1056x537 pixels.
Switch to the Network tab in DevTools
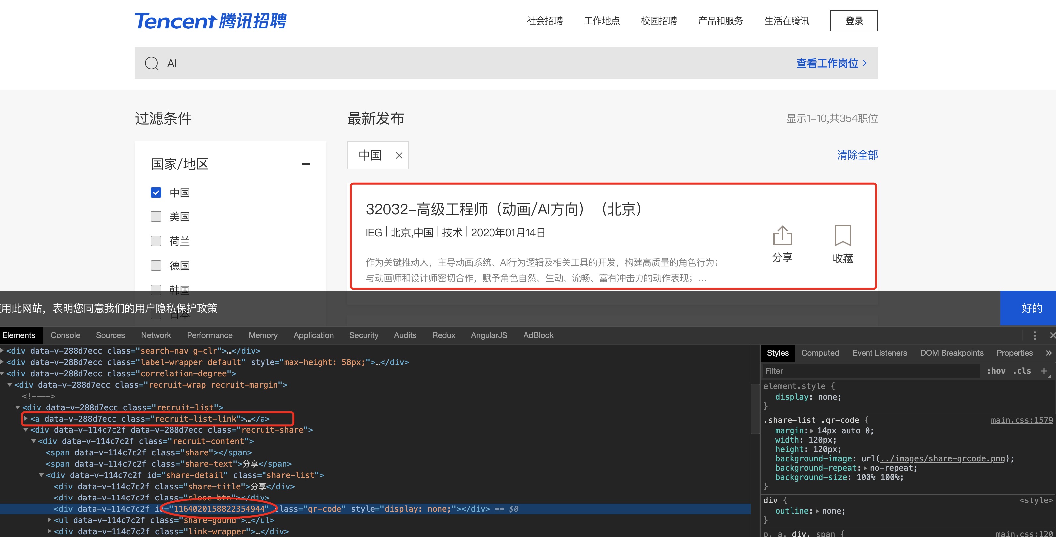click(156, 335)
